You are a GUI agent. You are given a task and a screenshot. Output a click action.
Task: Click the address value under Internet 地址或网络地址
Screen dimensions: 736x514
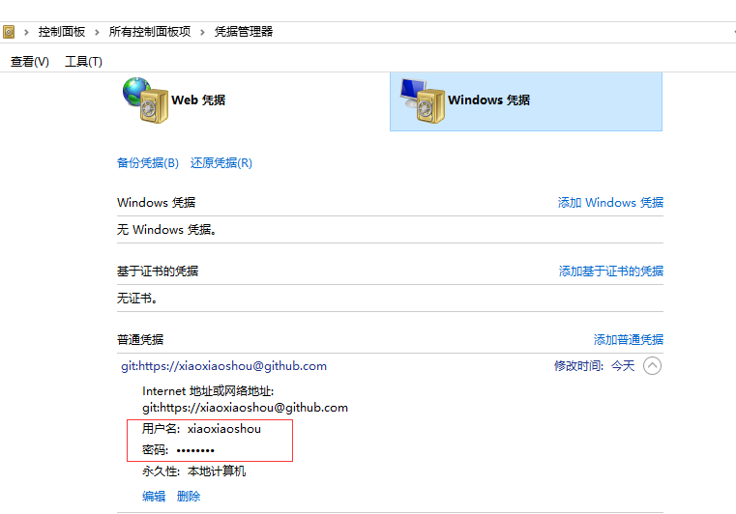coord(245,408)
